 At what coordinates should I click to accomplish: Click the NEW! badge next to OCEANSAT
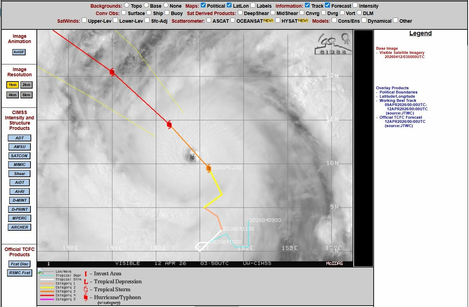[x=268, y=21]
